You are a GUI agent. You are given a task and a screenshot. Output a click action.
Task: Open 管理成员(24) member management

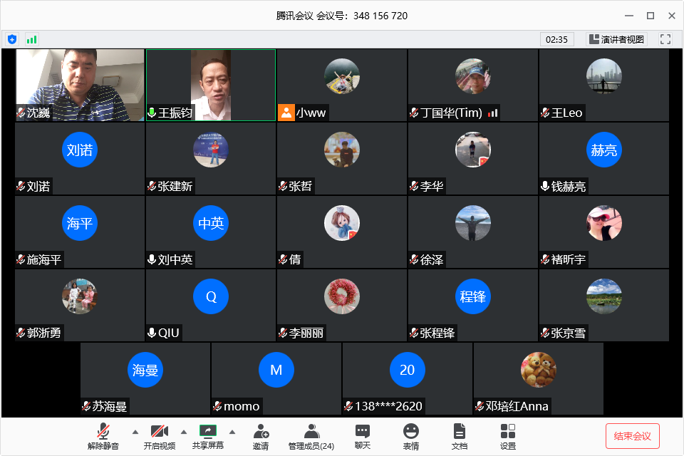[x=311, y=436]
